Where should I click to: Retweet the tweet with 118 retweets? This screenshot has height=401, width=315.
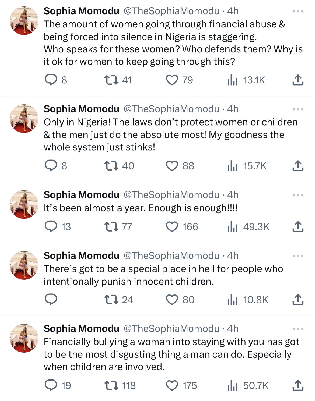click(111, 386)
